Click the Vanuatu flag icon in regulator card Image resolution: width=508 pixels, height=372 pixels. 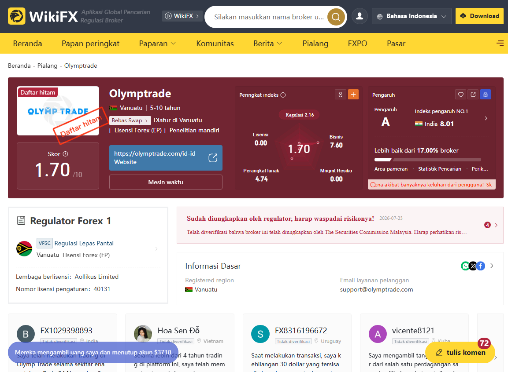pyautogui.click(x=24, y=248)
